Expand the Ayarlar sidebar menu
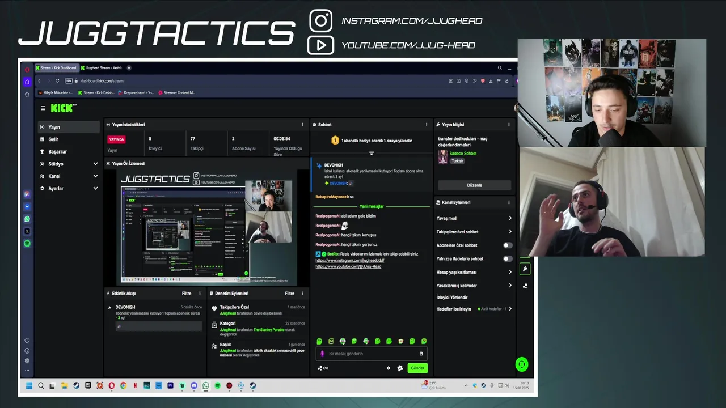The width and height of the screenshot is (726, 408). pyautogui.click(x=69, y=188)
